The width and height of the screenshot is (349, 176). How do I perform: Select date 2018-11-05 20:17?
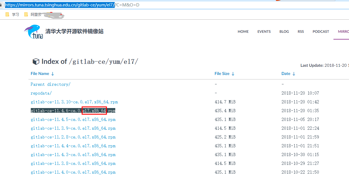pos(300,119)
